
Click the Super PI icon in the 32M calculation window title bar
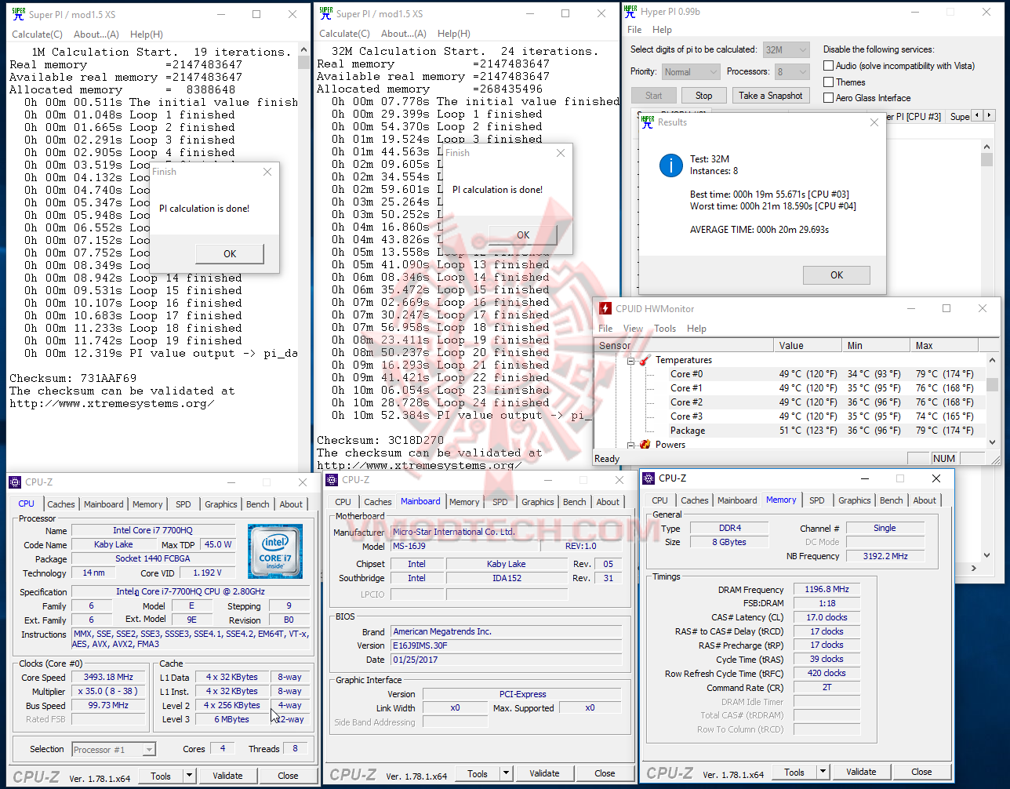pyautogui.click(x=326, y=13)
